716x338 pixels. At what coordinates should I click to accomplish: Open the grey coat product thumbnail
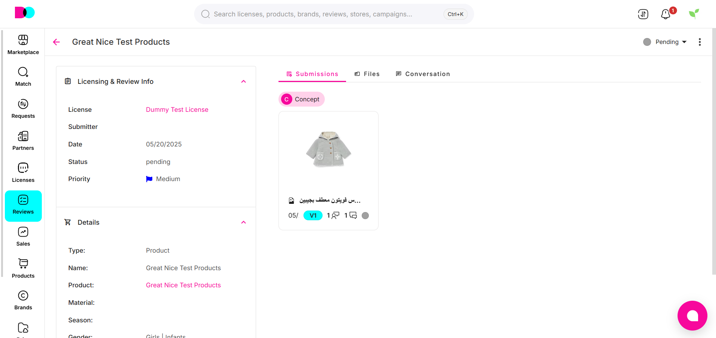click(x=329, y=149)
